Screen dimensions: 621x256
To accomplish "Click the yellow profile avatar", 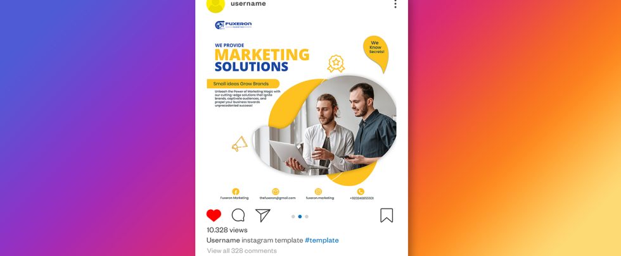I will [x=215, y=4].
